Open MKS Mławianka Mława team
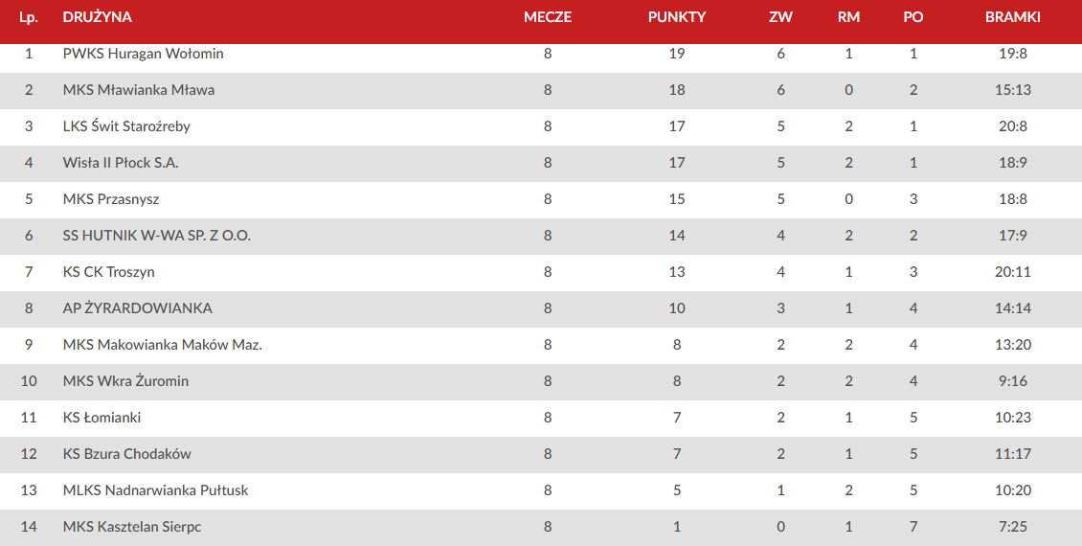The width and height of the screenshot is (1082, 546). point(139,90)
